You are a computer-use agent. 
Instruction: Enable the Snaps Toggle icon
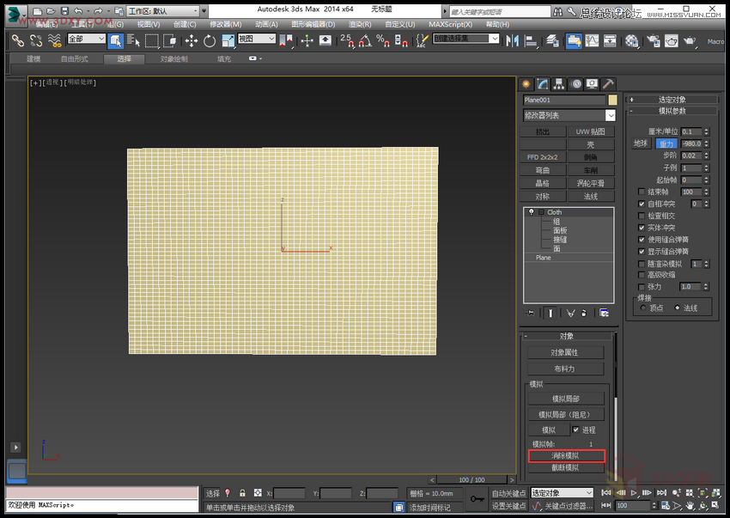pos(351,41)
